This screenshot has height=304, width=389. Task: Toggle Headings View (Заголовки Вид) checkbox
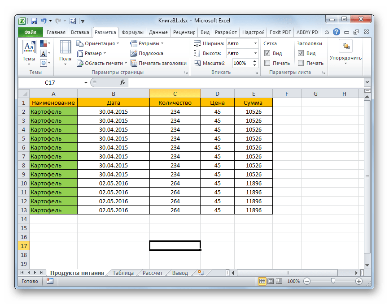point(301,53)
